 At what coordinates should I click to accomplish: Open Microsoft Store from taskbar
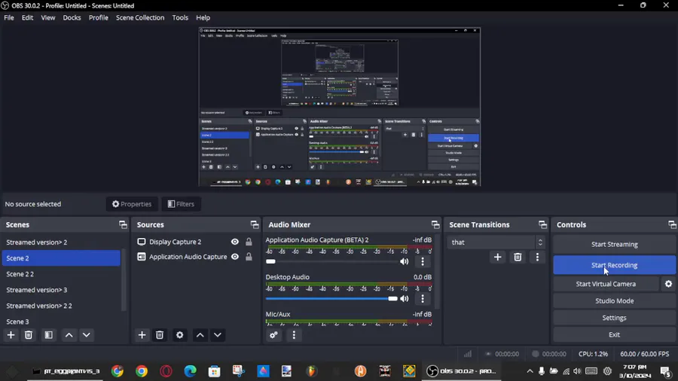(x=215, y=371)
